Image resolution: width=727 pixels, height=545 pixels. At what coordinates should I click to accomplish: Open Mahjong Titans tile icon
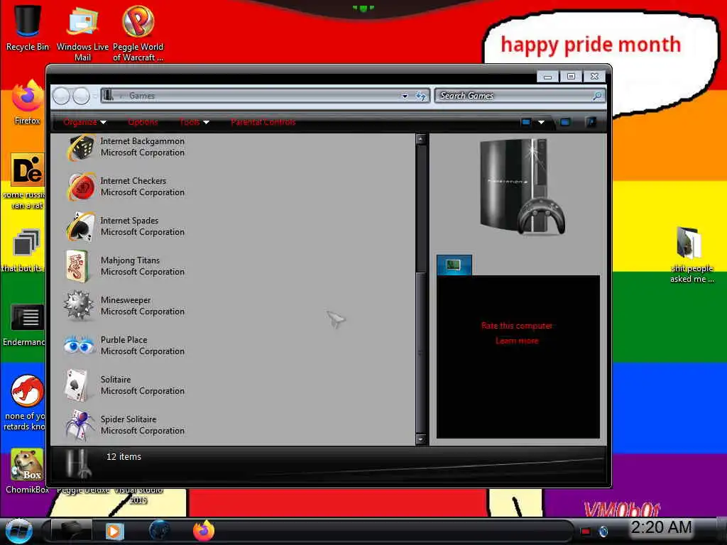[x=77, y=266]
